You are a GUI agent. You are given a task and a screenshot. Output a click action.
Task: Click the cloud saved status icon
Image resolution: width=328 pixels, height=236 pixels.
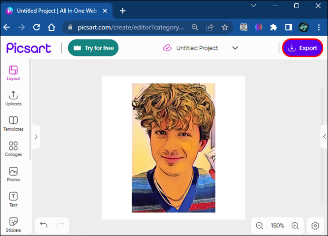pyautogui.click(x=167, y=48)
